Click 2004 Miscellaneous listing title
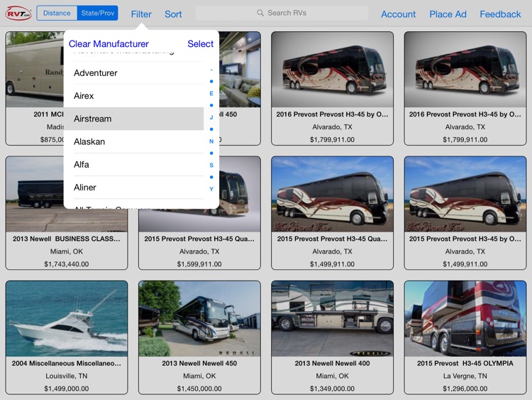 point(67,363)
